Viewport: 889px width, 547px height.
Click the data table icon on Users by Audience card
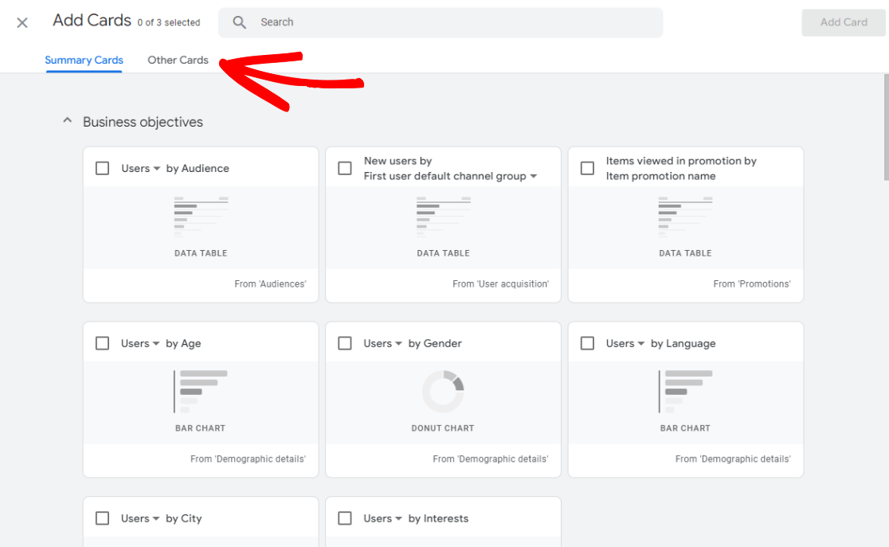200,216
